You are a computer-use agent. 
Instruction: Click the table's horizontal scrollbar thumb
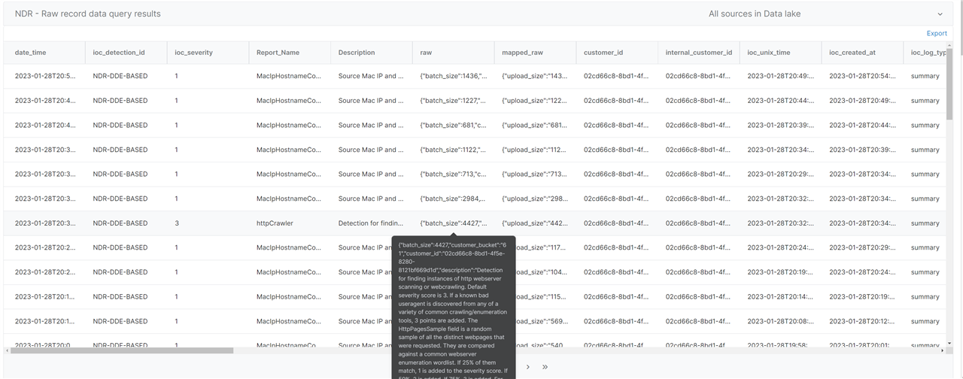point(122,350)
